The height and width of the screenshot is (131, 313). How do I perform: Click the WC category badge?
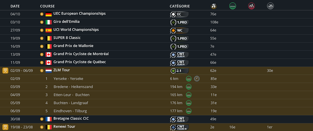point(179,31)
